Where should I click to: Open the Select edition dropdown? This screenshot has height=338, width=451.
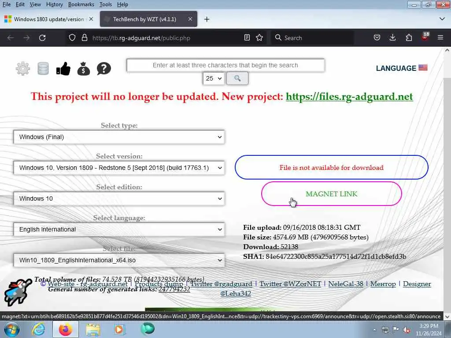119,198
